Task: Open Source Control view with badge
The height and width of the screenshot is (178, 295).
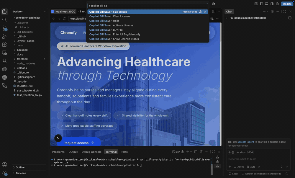Action: coord(4,28)
